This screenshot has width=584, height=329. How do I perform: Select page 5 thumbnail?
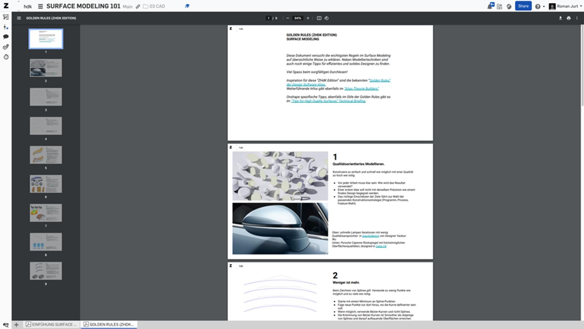46,155
